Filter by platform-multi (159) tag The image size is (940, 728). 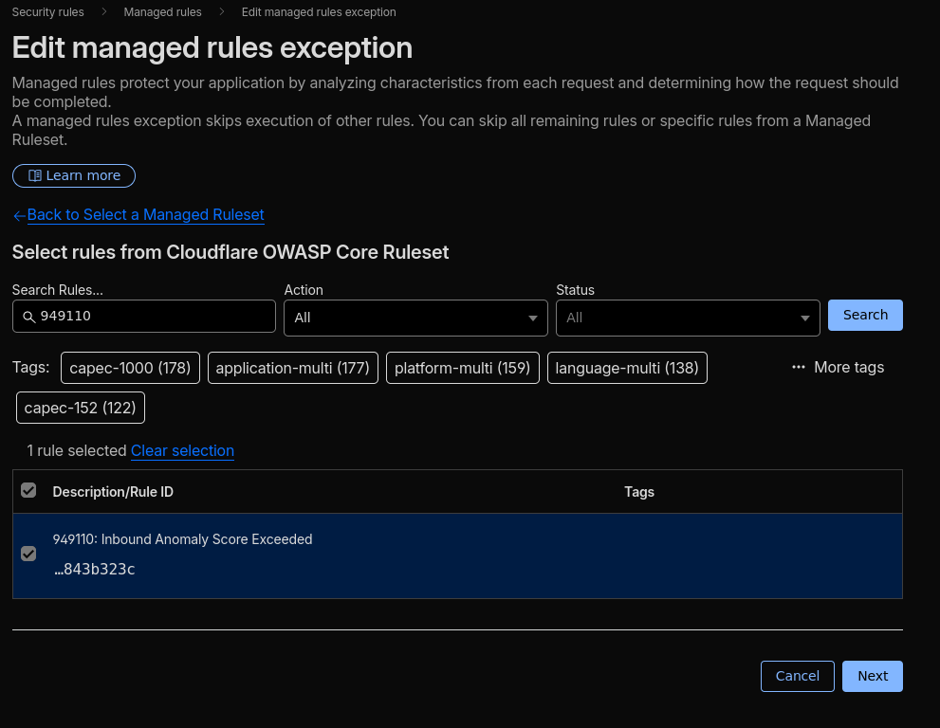[462, 368]
